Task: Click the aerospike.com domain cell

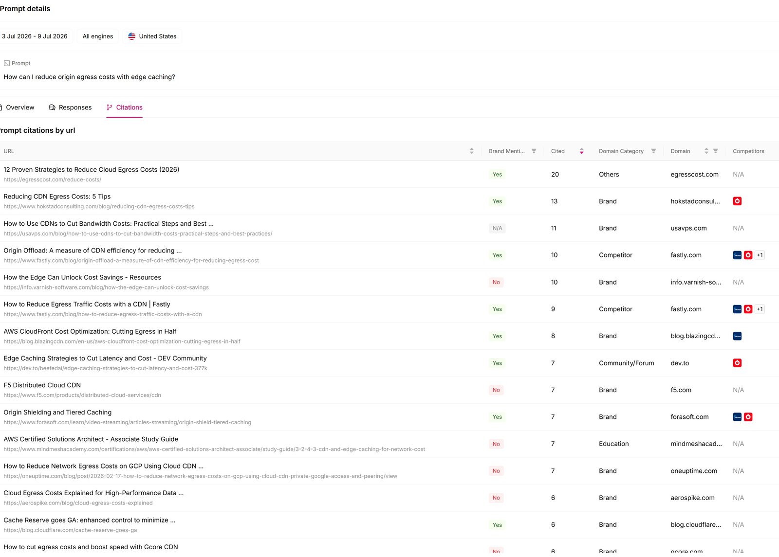Action: pyautogui.click(x=692, y=498)
